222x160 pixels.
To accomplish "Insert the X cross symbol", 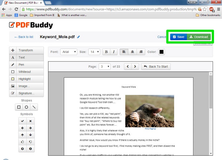I will [30, 121].
